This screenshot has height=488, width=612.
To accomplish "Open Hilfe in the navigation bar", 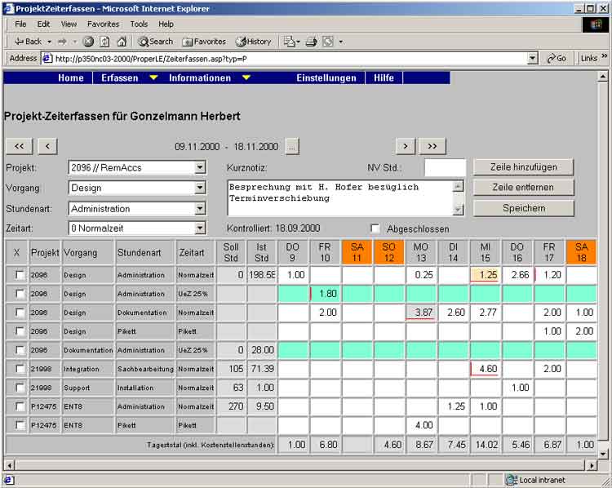I will click(384, 78).
